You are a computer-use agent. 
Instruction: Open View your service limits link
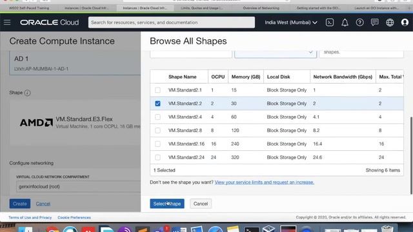[264, 182]
